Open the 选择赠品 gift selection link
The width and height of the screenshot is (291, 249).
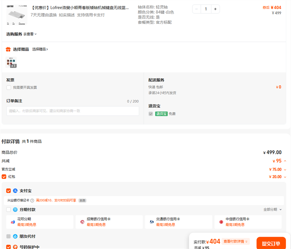(x=40, y=49)
